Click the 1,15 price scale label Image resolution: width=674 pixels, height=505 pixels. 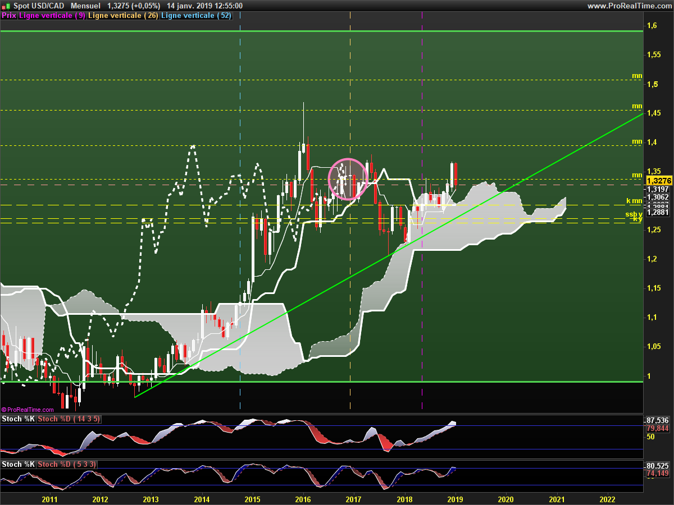click(654, 288)
